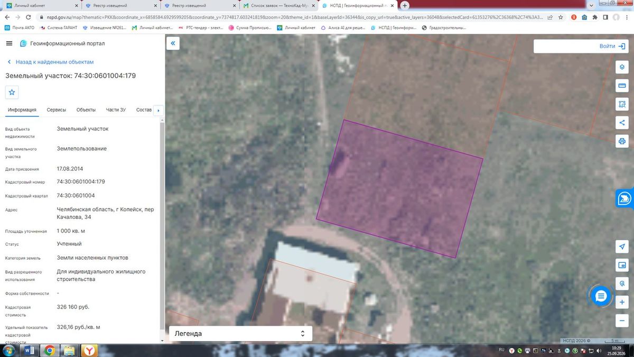Open the Windows Start menu
The image size is (634, 357).
8,350
